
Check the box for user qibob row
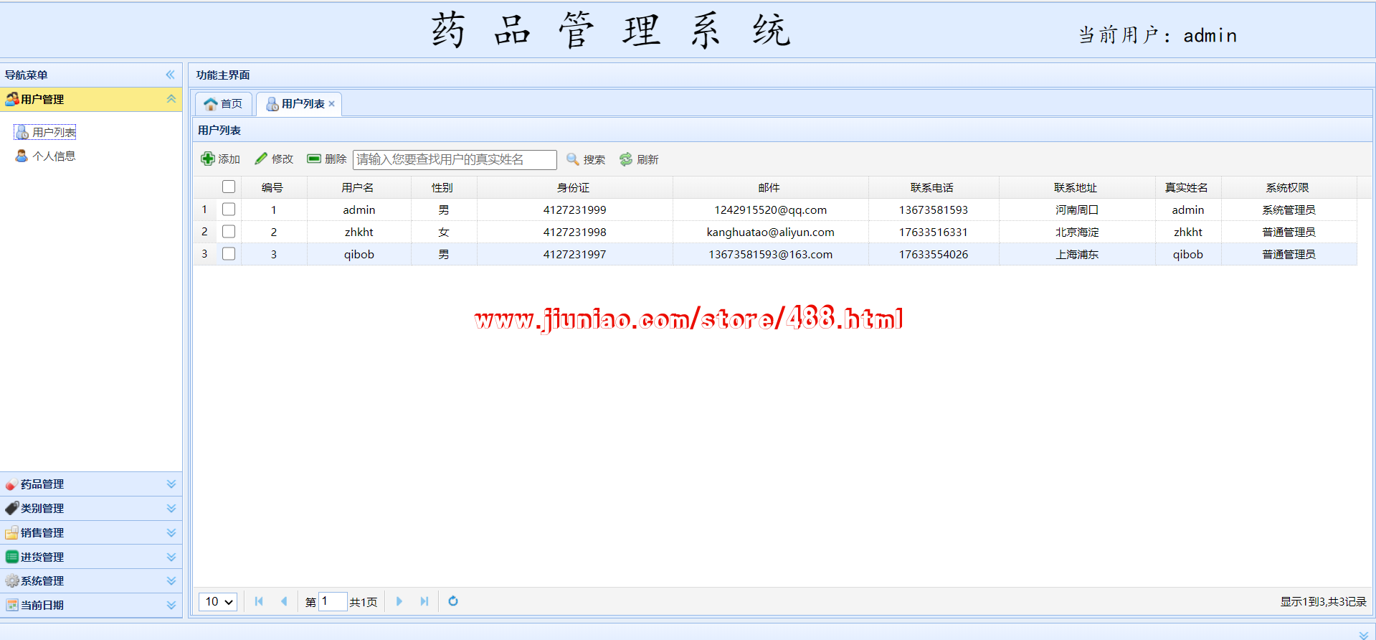(229, 253)
